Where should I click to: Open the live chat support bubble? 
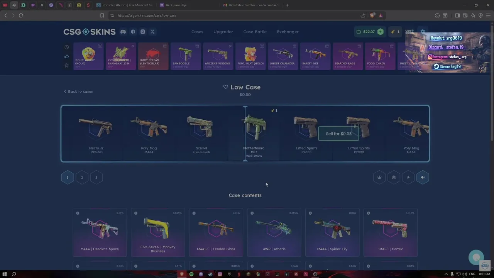(x=476, y=258)
